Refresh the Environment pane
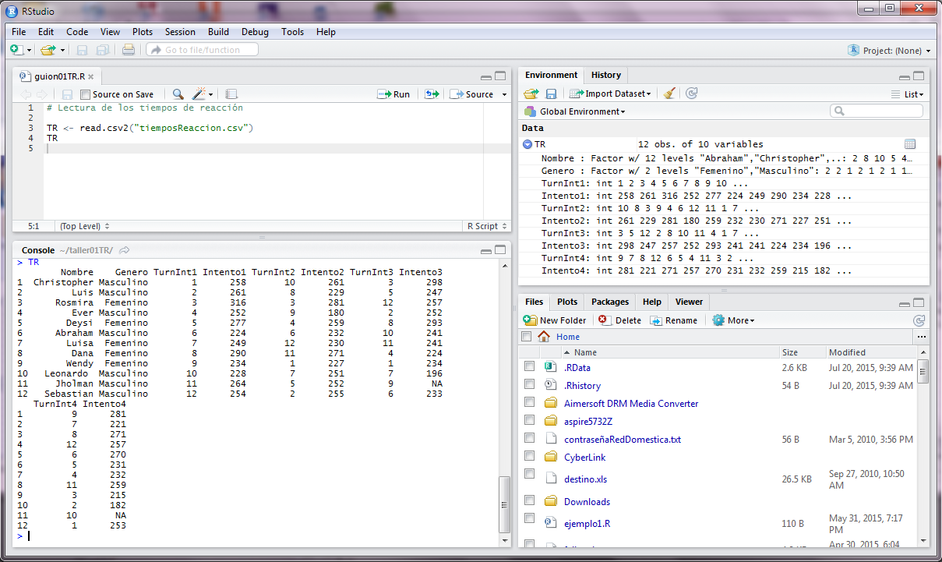The width and height of the screenshot is (942, 562). 691,94
